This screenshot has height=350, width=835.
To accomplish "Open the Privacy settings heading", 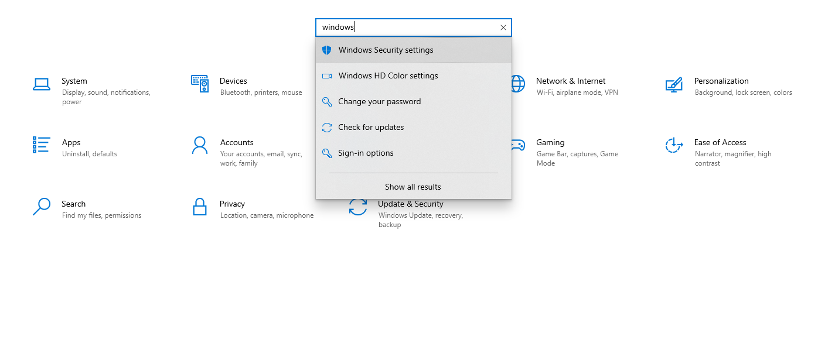I will coord(232,204).
